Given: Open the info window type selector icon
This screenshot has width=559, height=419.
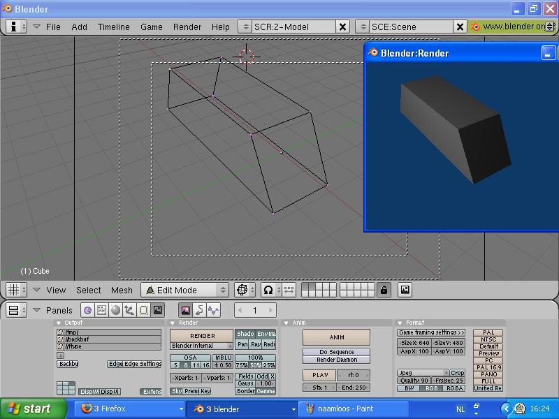Looking at the screenshot, I should click(x=16, y=27).
